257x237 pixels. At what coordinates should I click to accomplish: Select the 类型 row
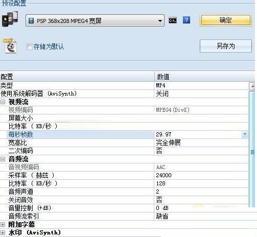click(124, 85)
